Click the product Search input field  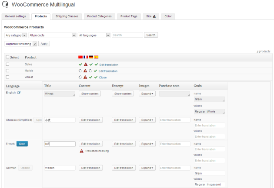(x=127, y=35)
